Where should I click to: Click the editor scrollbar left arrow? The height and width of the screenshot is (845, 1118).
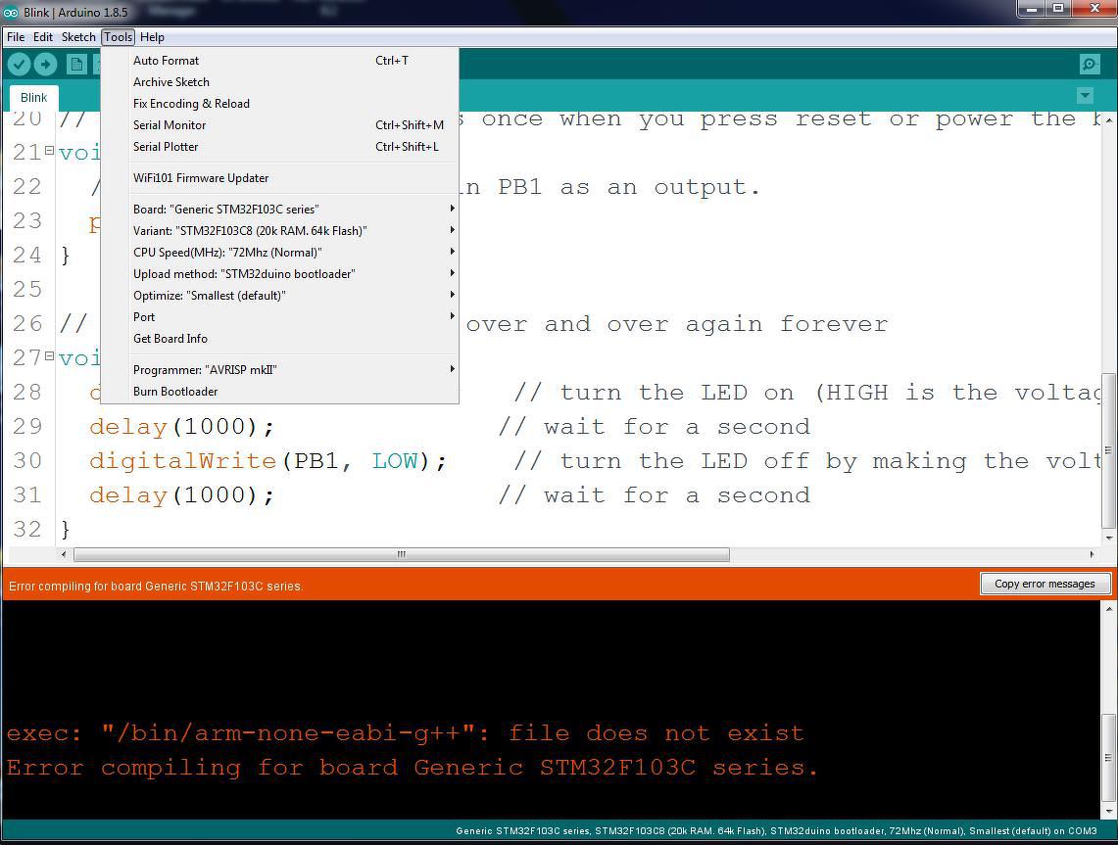(64, 554)
